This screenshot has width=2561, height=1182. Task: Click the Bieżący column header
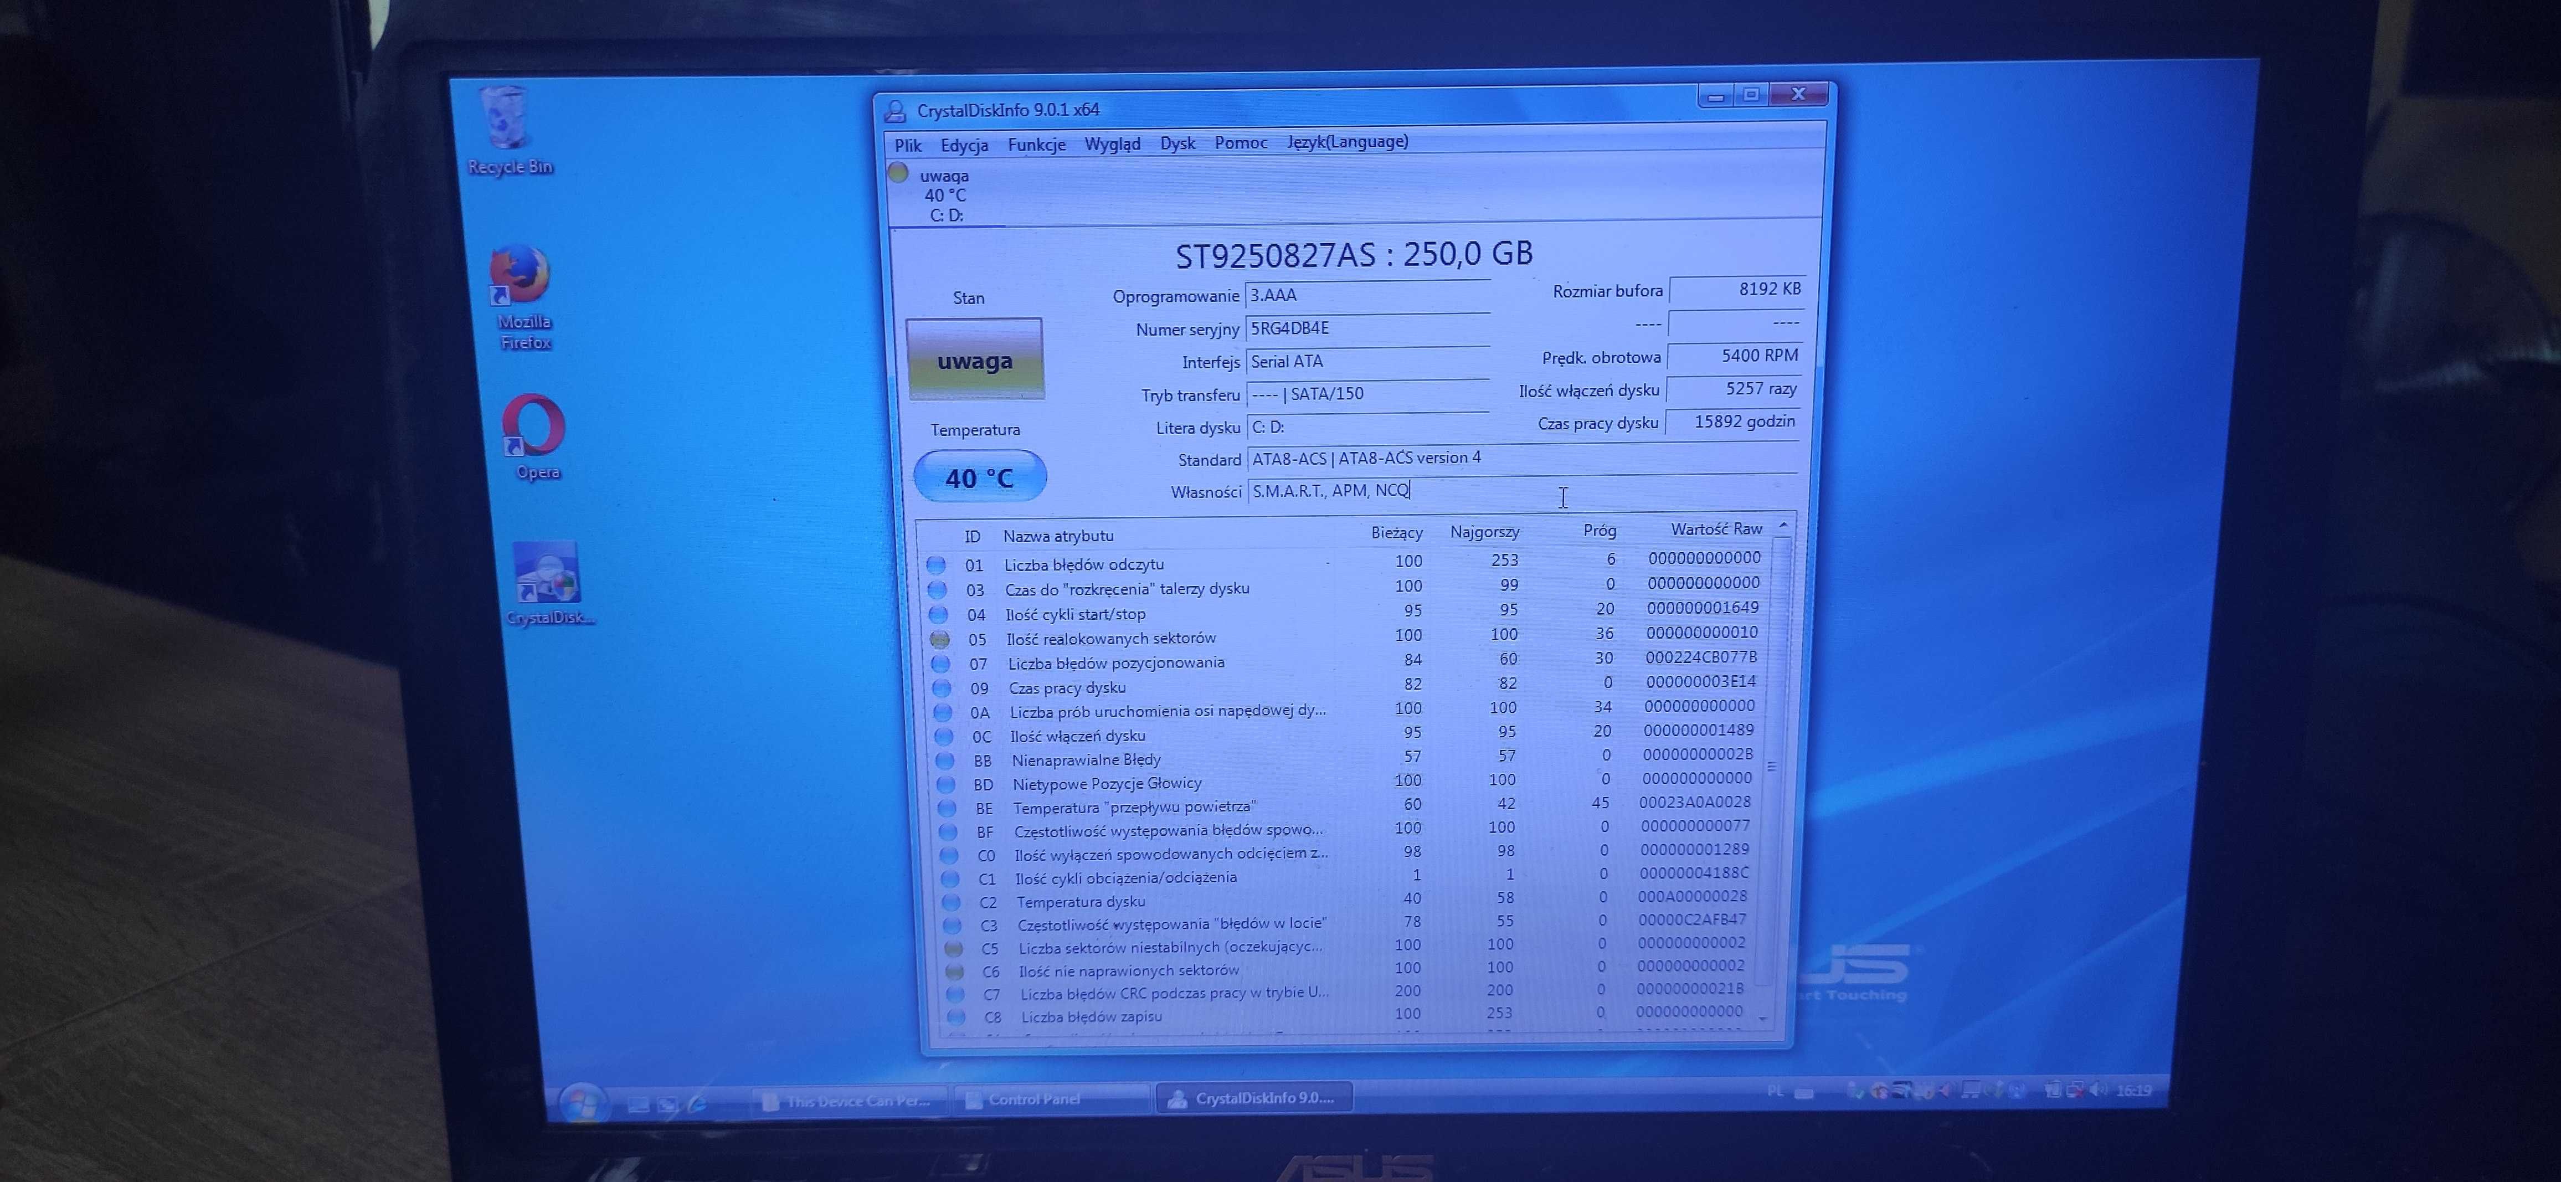(x=1396, y=533)
